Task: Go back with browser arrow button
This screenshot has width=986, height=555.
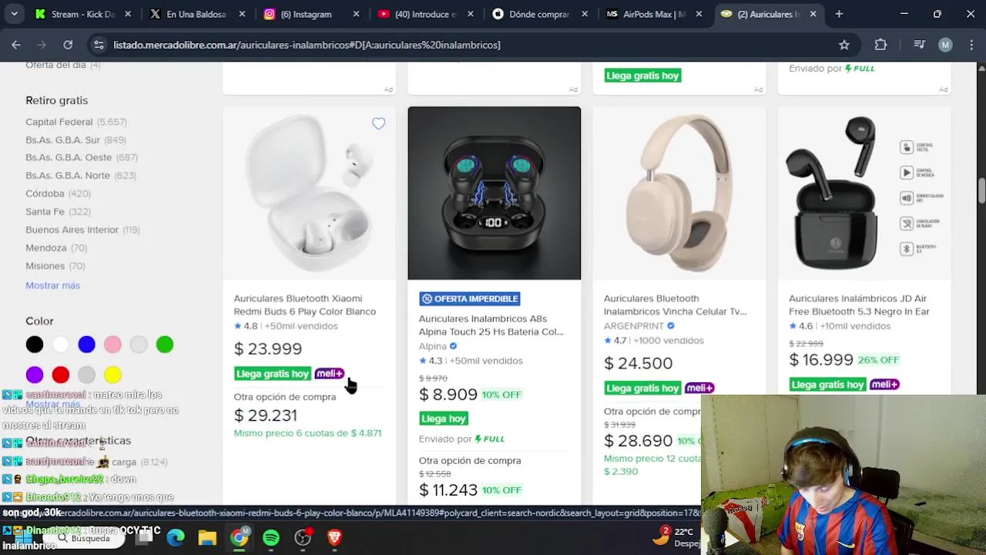Action: point(16,45)
